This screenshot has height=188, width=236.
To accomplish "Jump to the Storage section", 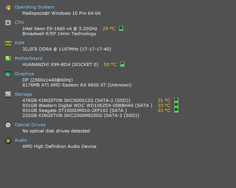I will tap(23, 94).
